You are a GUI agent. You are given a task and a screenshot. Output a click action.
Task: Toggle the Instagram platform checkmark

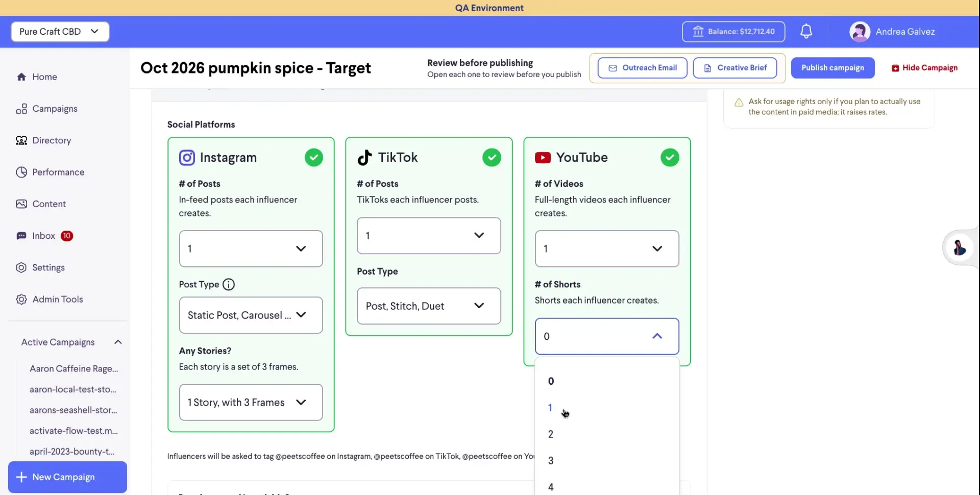click(314, 157)
